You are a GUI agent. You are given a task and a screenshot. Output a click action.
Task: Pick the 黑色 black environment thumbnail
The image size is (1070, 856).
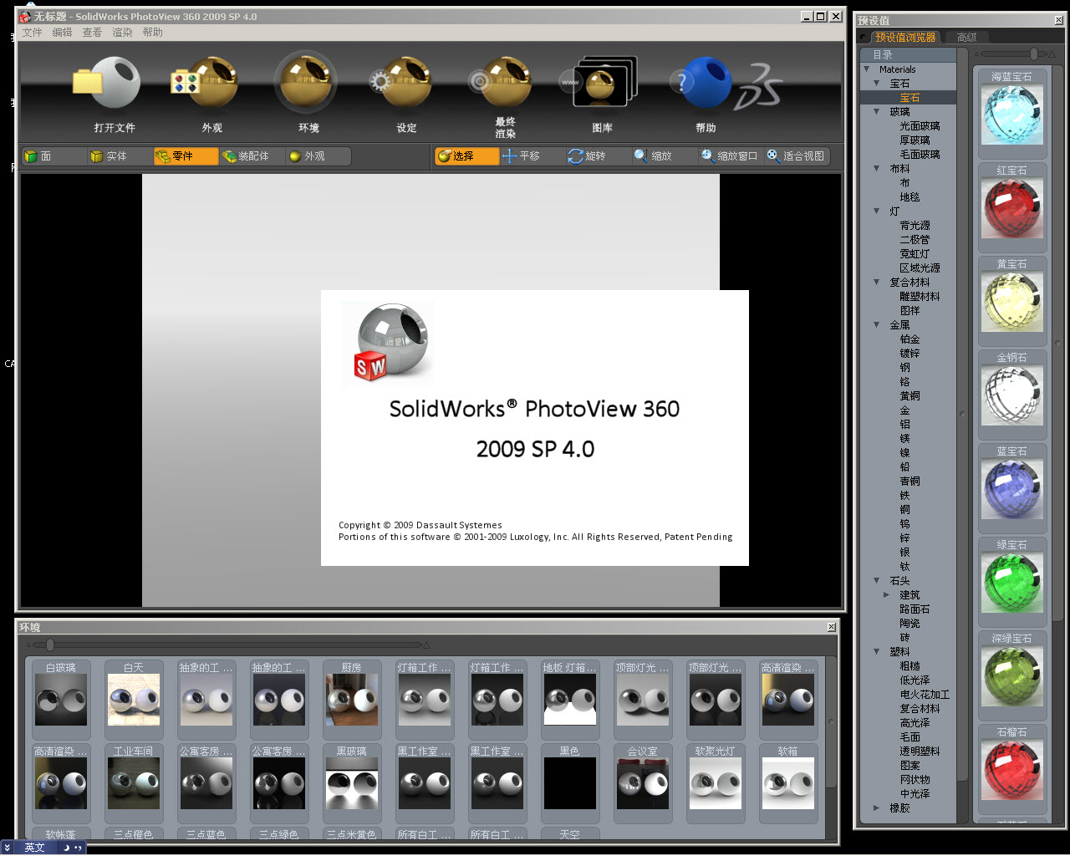[x=570, y=782]
